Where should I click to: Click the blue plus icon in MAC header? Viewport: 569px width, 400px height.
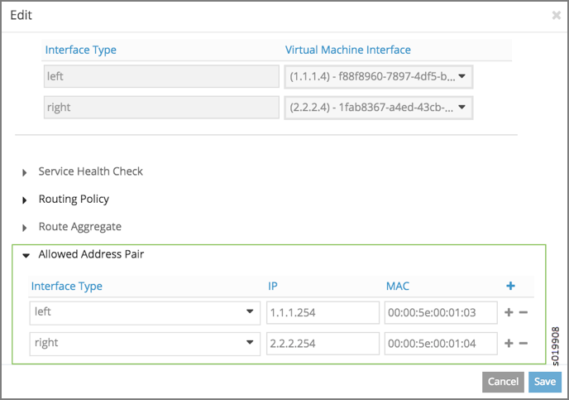pyautogui.click(x=510, y=286)
